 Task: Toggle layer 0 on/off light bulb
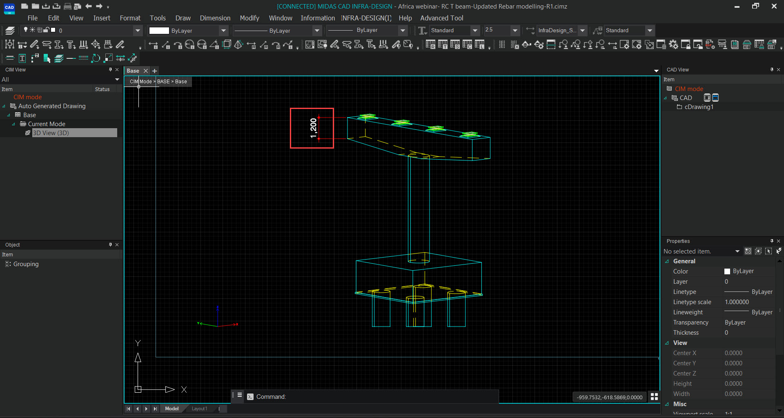coord(26,30)
